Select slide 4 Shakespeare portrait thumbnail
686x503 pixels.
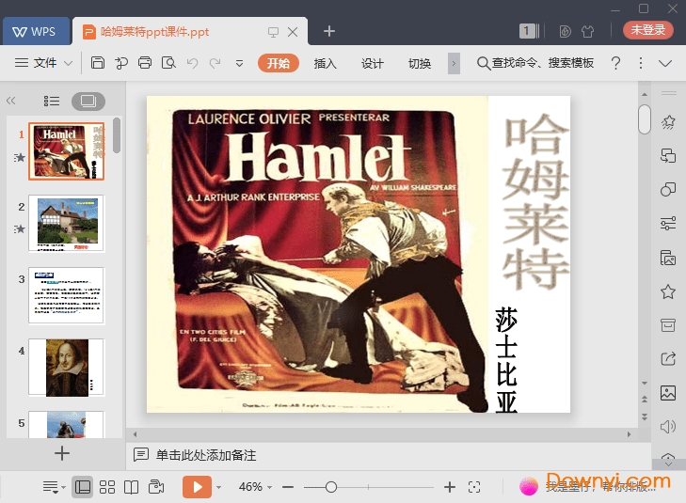point(67,368)
